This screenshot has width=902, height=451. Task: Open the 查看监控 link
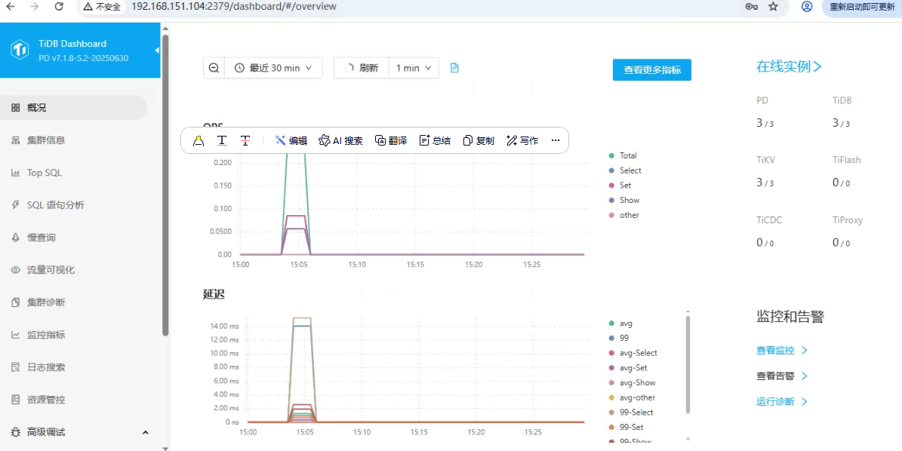[x=782, y=351]
